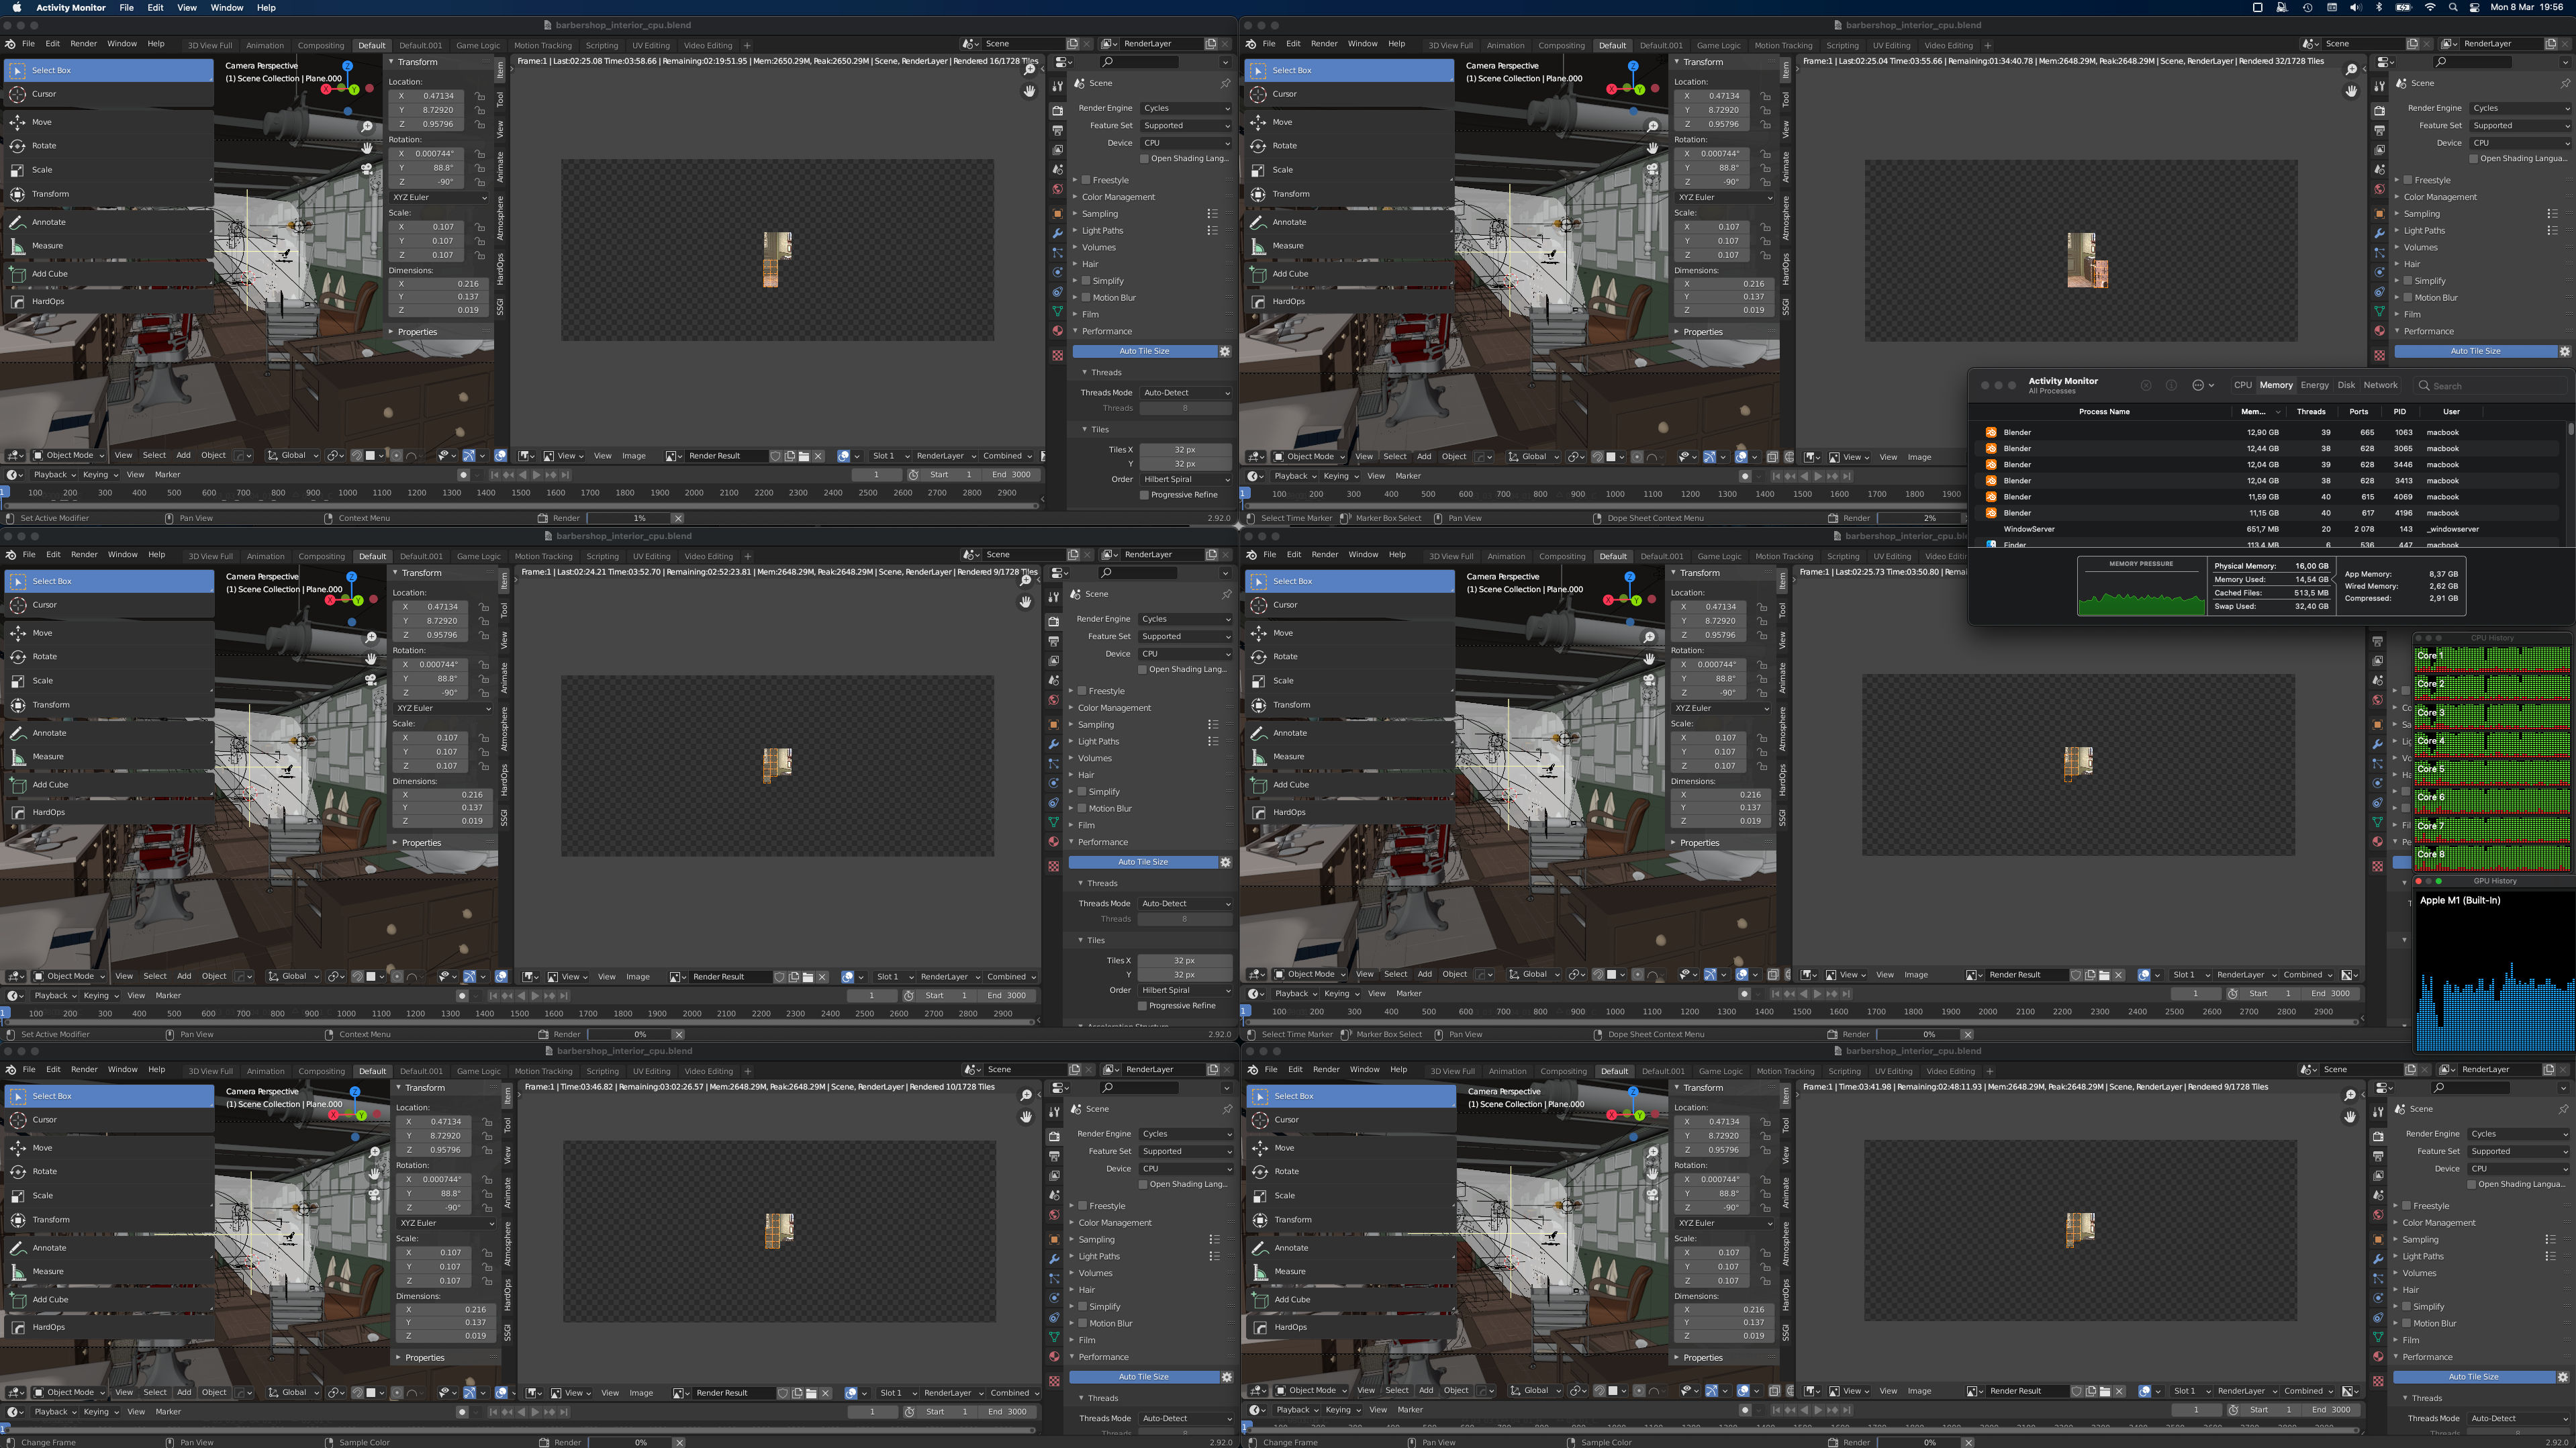Cancel the 1% render via its X button
Viewport: 2576px width, 1448px height.
coord(678,518)
